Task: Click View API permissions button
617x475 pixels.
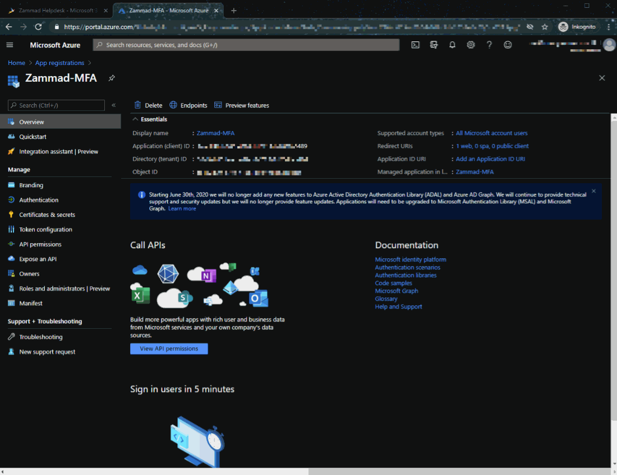Action: [x=169, y=348]
